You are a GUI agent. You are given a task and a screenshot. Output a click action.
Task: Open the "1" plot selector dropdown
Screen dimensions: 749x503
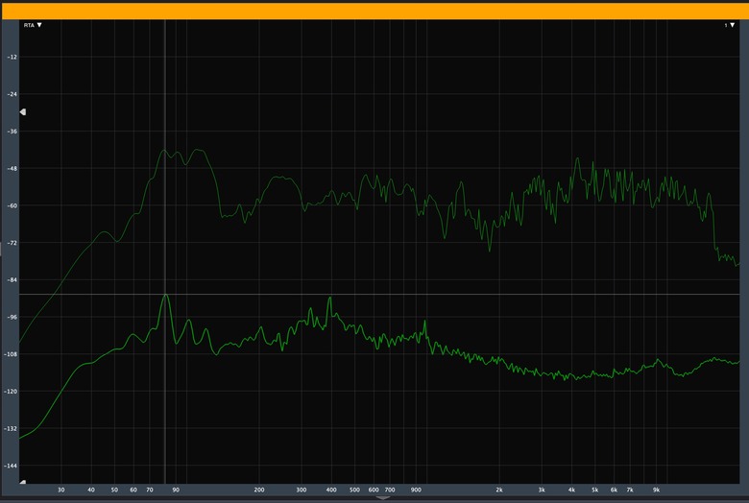(x=729, y=25)
